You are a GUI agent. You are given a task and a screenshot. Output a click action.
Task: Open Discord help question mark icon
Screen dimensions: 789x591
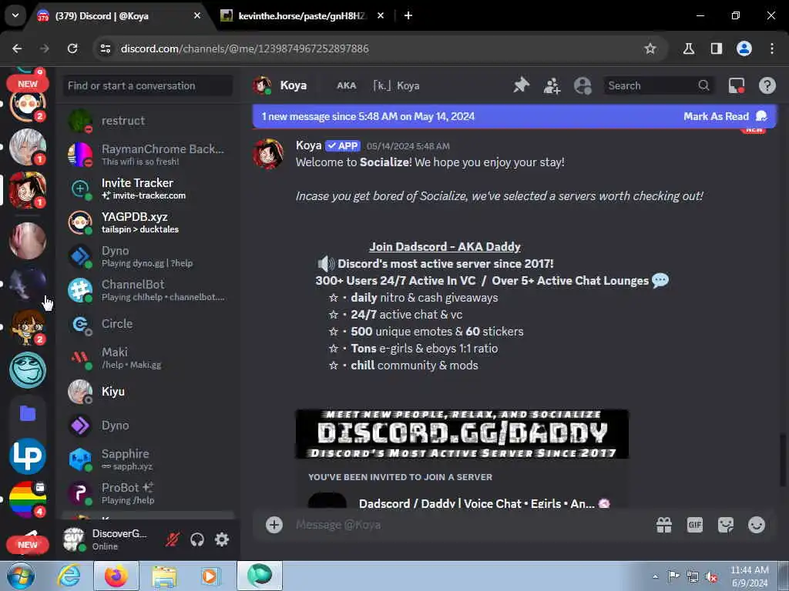[x=767, y=85]
